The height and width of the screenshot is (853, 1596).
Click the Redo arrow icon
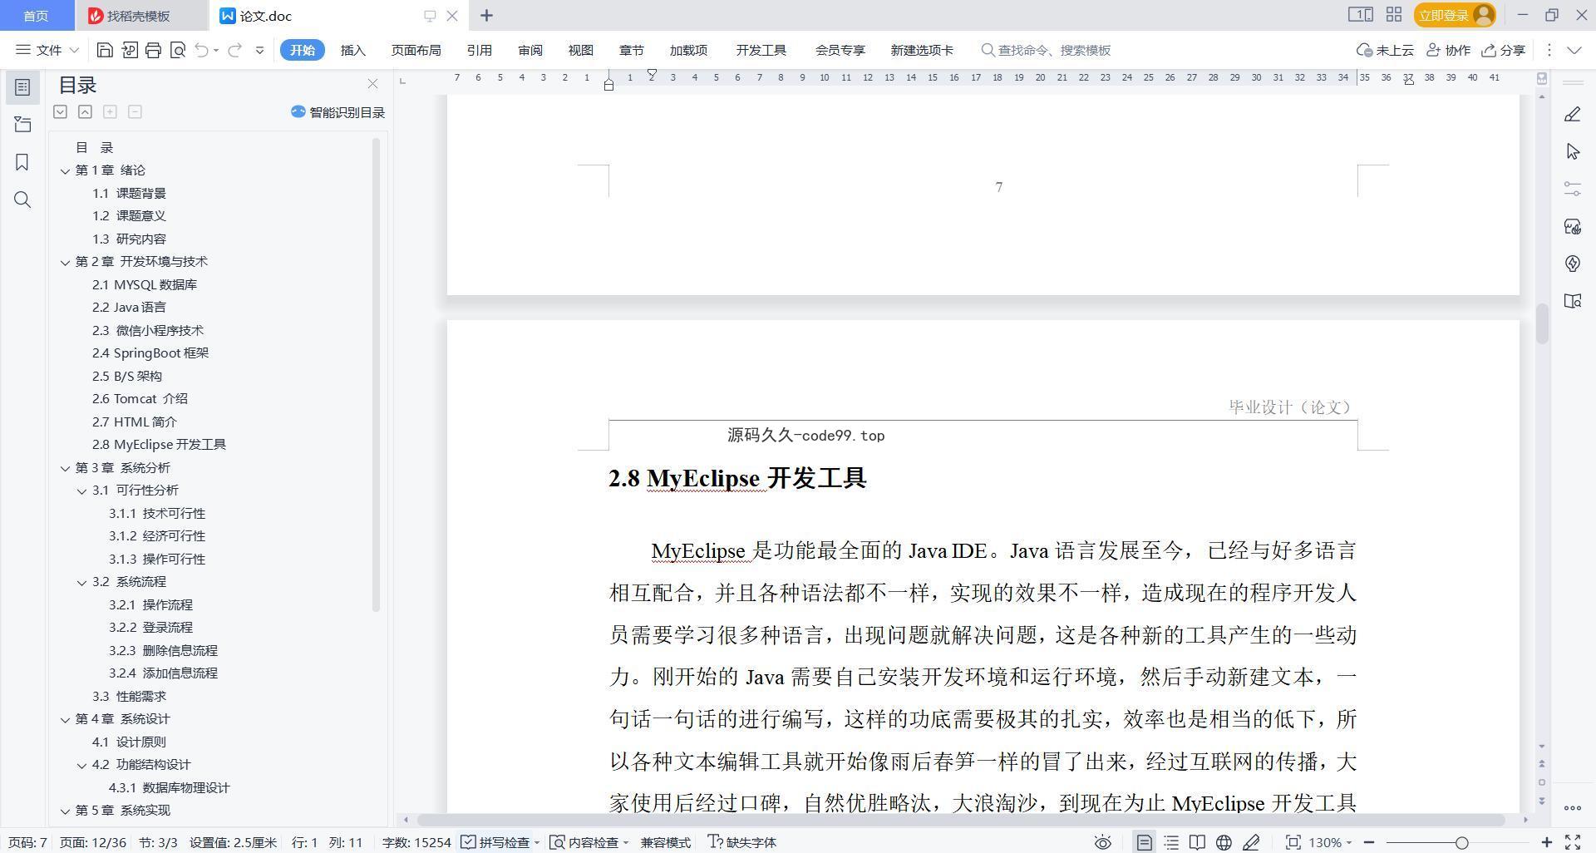point(235,50)
